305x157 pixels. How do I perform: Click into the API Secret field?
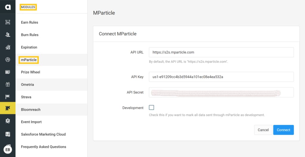tap(221, 92)
